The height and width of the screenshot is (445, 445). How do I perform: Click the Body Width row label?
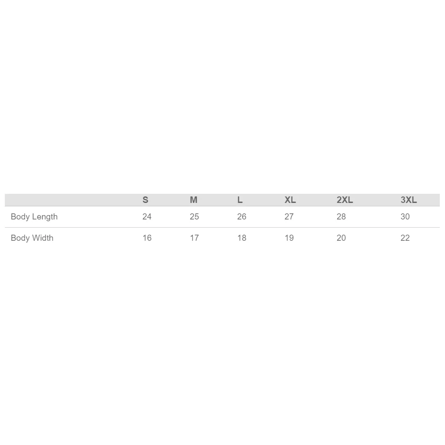point(32,238)
